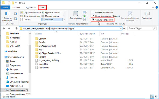Open the add columns dropdown icon

tap(85, 16)
